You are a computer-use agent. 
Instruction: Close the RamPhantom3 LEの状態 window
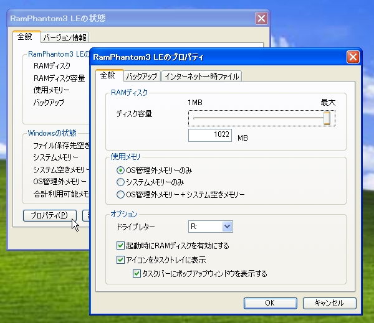(x=261, y=18)
